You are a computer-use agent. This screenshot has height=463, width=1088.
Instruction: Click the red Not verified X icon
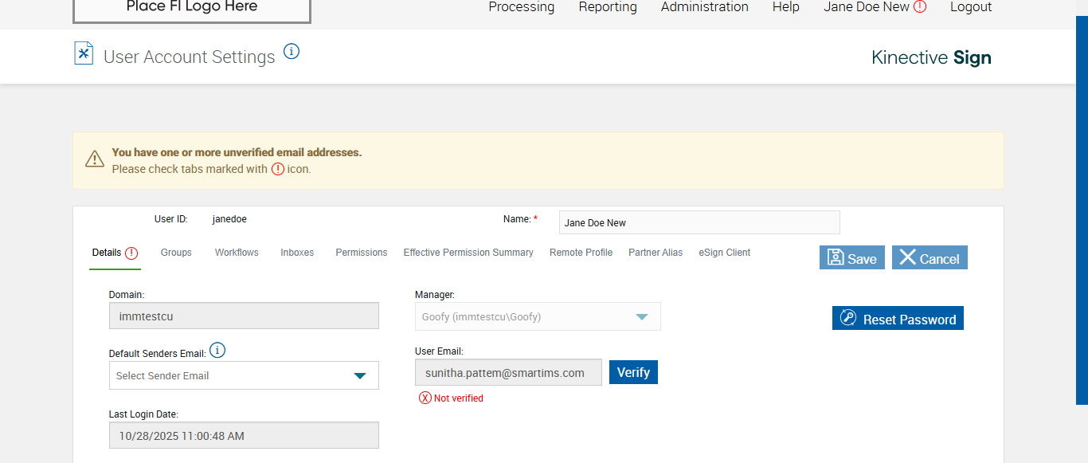click(x=425, y=398)
